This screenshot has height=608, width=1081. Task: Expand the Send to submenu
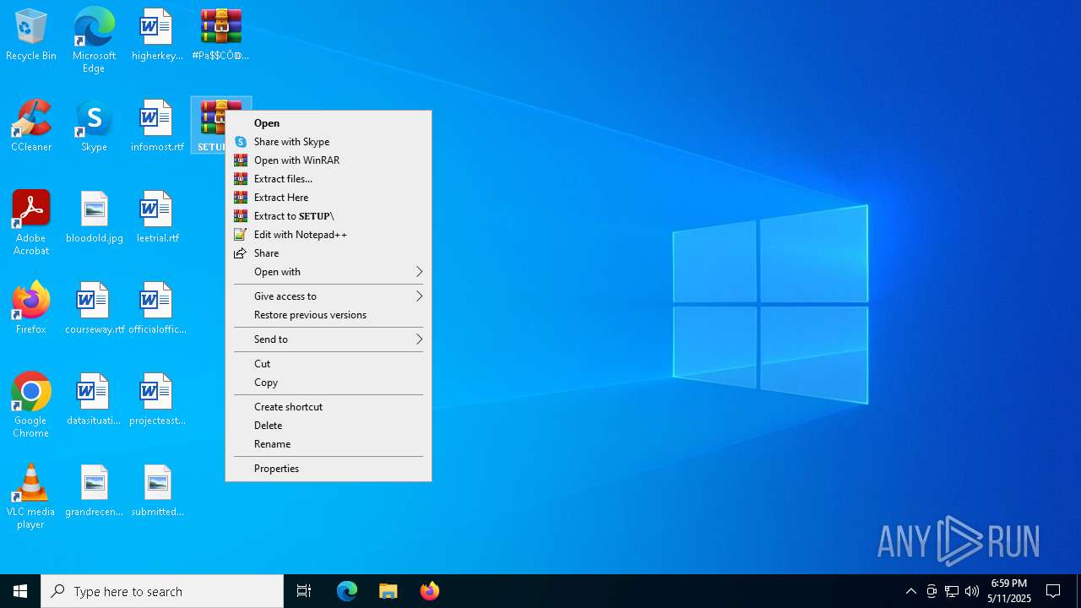tap(329, 339)
